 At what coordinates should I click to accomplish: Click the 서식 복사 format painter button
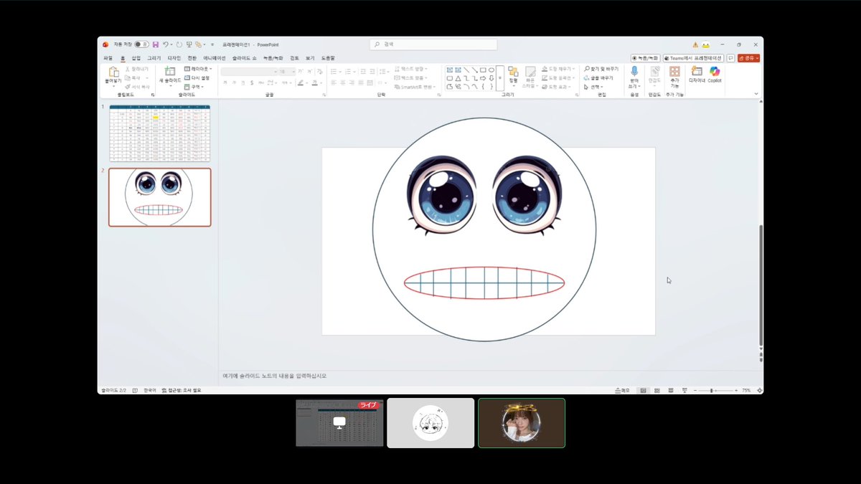tap(138, 86)
